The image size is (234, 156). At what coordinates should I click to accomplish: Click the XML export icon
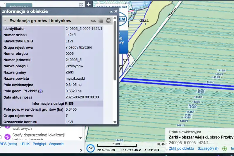tap(93, 21)
